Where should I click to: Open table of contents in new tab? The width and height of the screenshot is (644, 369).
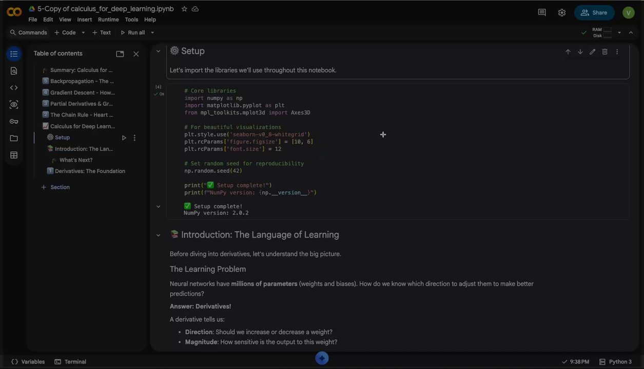click(120, 54)
